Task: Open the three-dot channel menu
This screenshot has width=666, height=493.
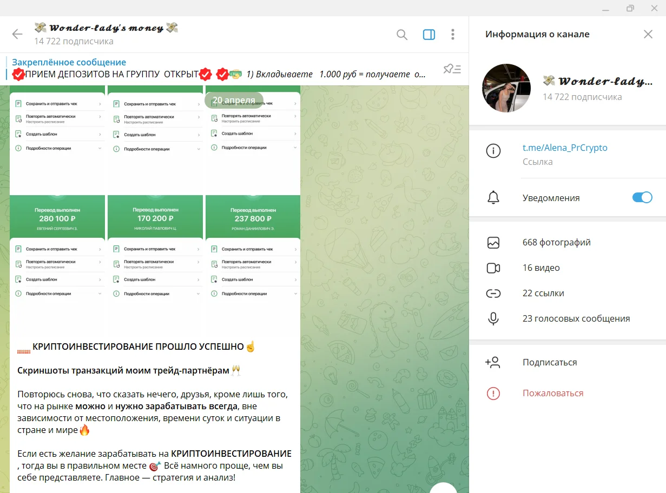Action: [453, 35]
